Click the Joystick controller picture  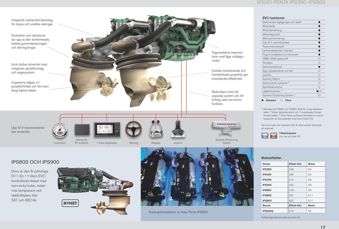tap(178, 129)
